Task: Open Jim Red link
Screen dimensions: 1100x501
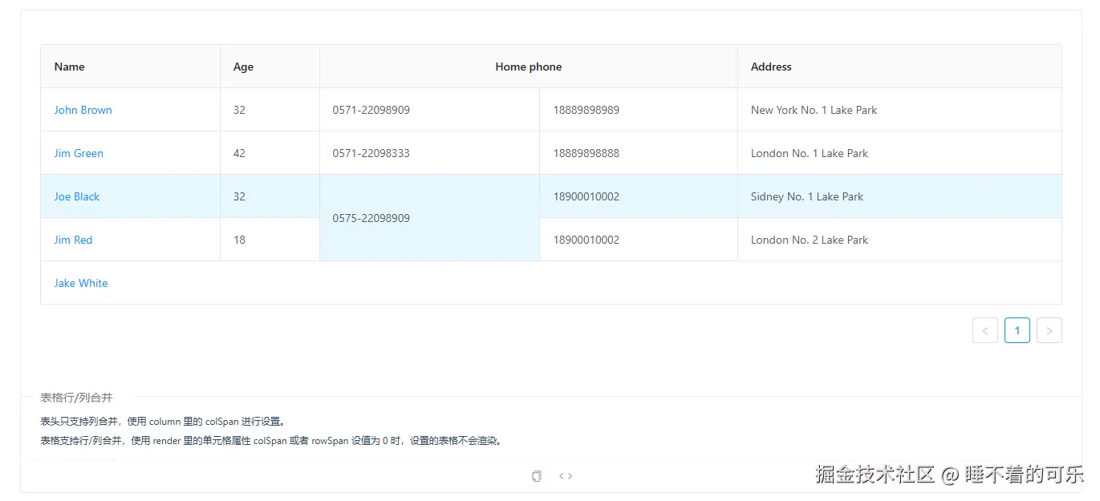Action: (73, 240)
